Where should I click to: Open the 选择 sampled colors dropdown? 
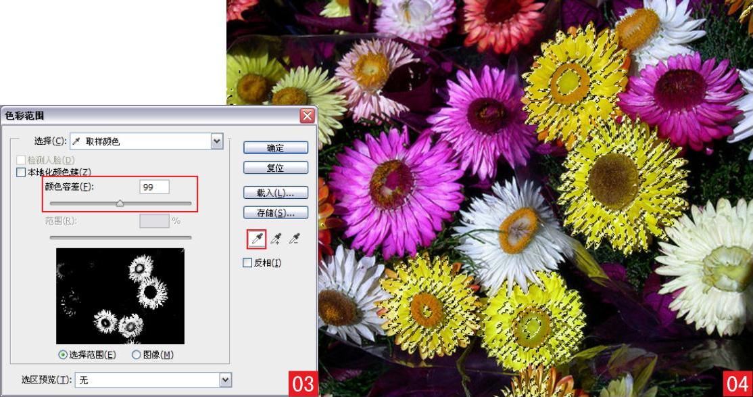[x=147, y=141]
